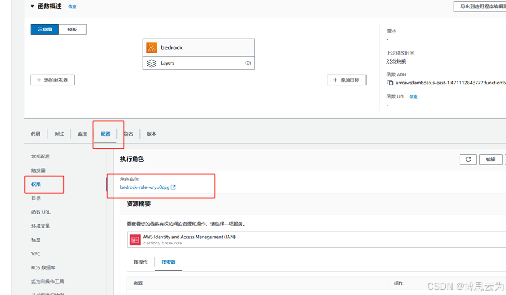This screenshot has height=295, width=506.
Task: Switch to the 按操作 tab
Action: point(141,262)
